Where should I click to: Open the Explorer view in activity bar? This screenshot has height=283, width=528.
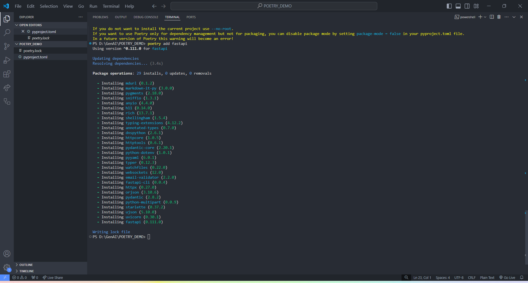(7, 19)
